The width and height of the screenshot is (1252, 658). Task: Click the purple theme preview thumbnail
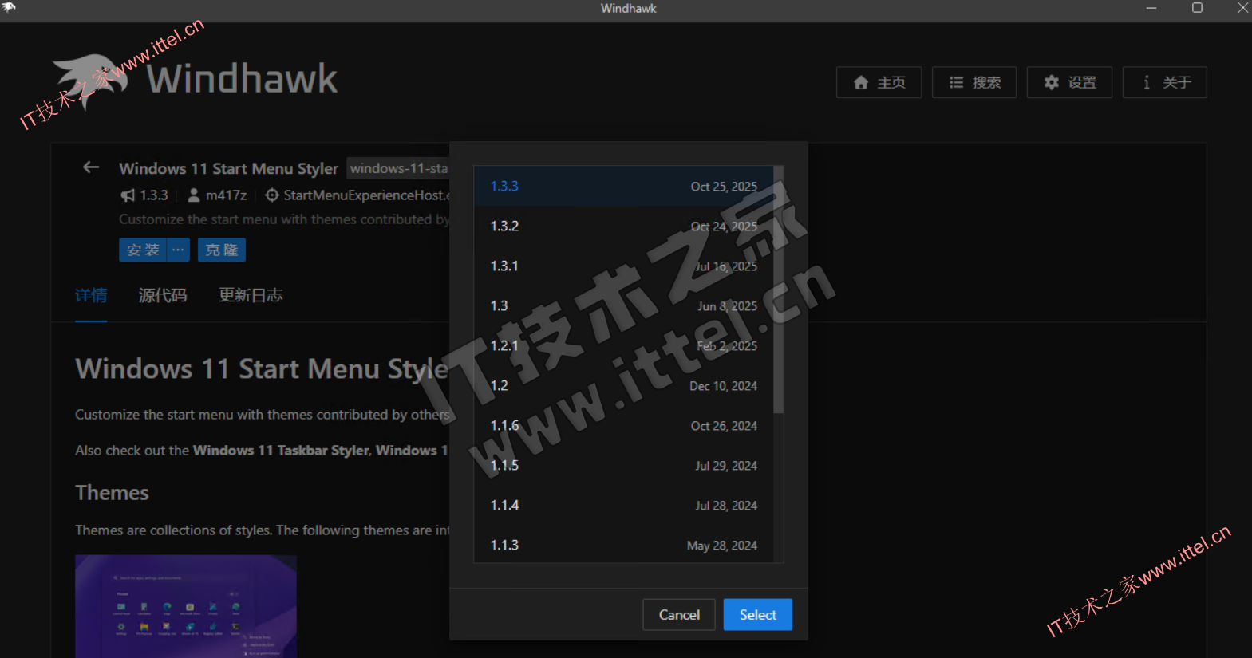point(186,605)
